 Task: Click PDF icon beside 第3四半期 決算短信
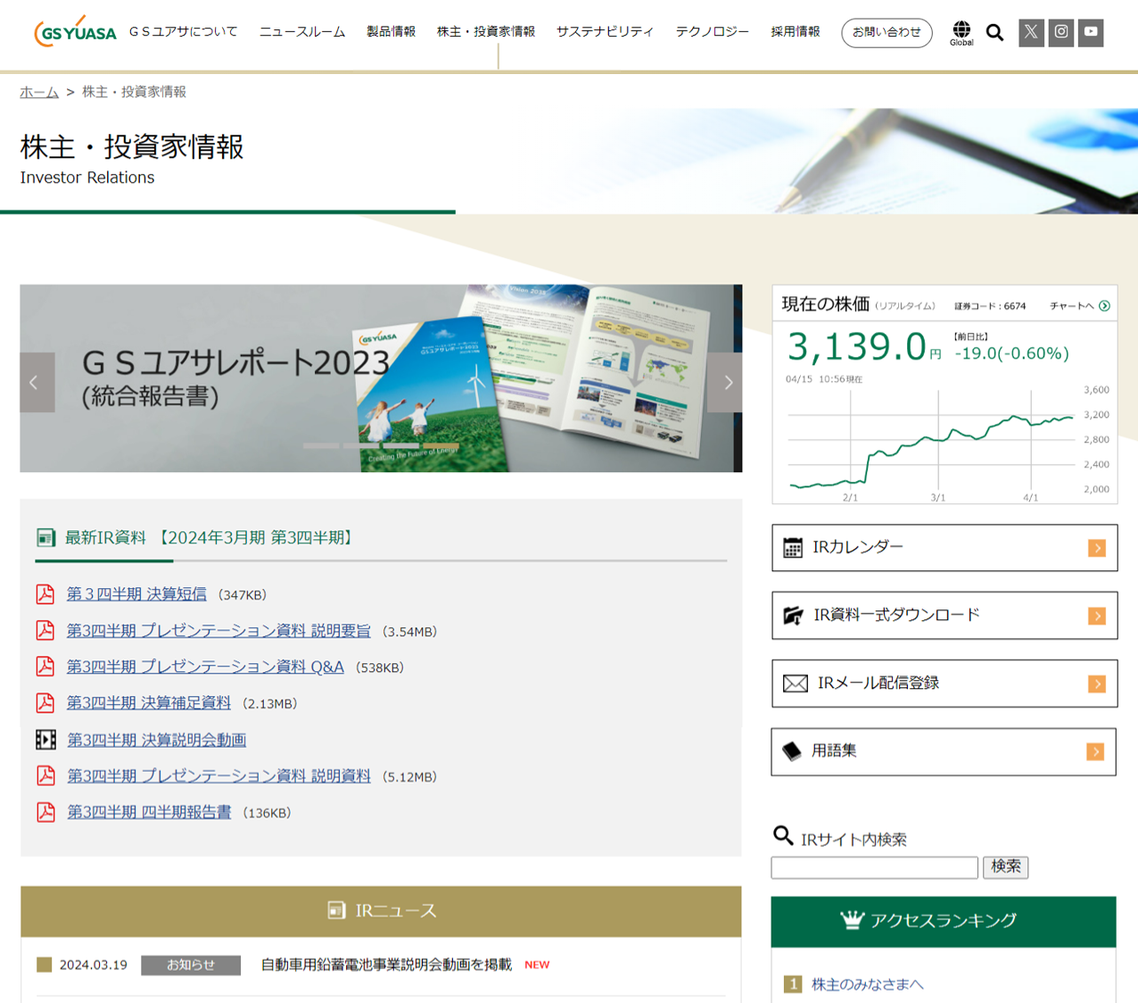[x=45, y=593]
